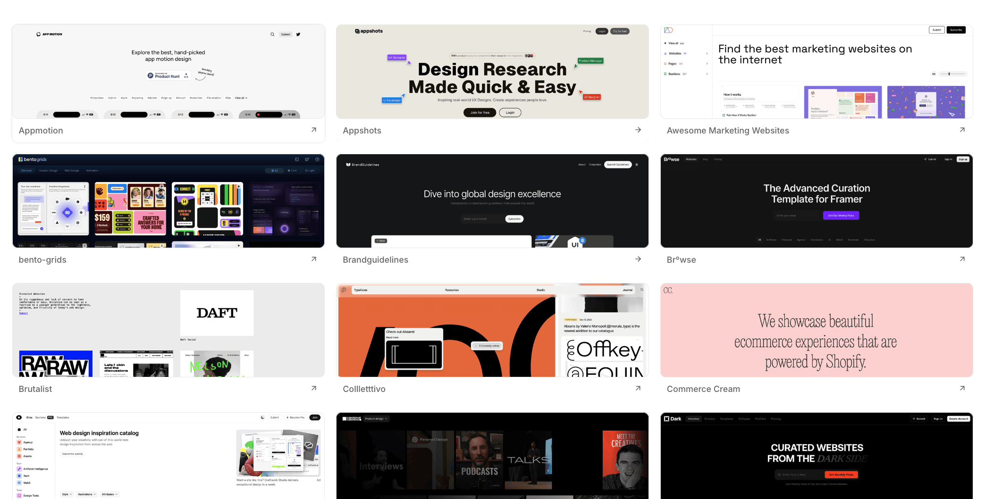Open the Journal menu in Collletttivo

pos(627,290)
